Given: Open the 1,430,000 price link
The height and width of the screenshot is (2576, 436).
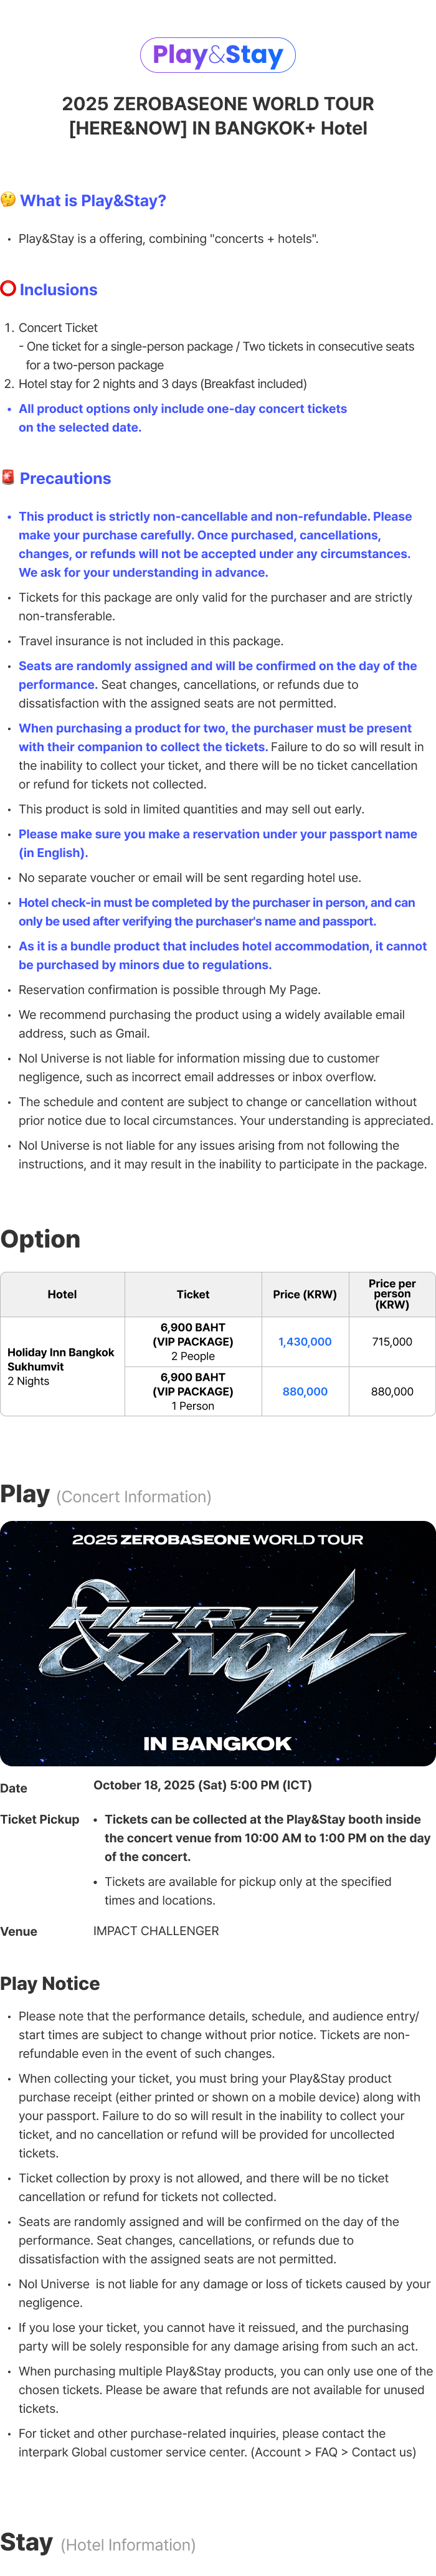Looking at the screenshot, I should point(305,1342).
